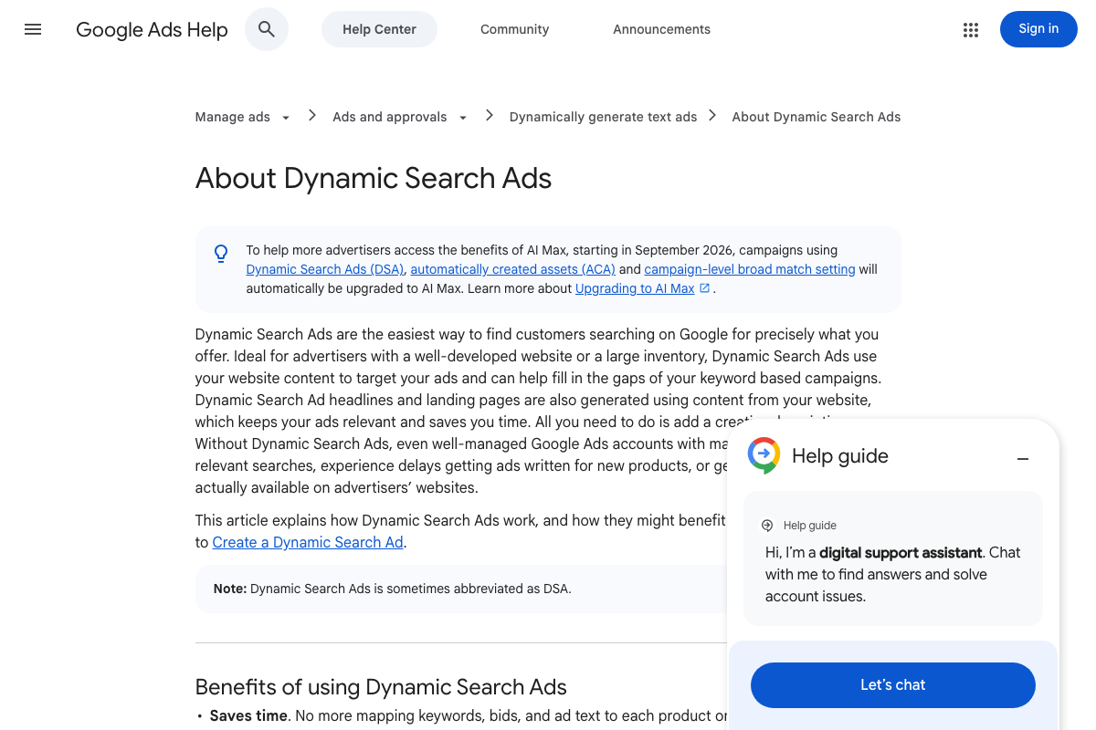
Task: Follow the Create a Dynamic Search Ad link
Action: click(308, 542)
